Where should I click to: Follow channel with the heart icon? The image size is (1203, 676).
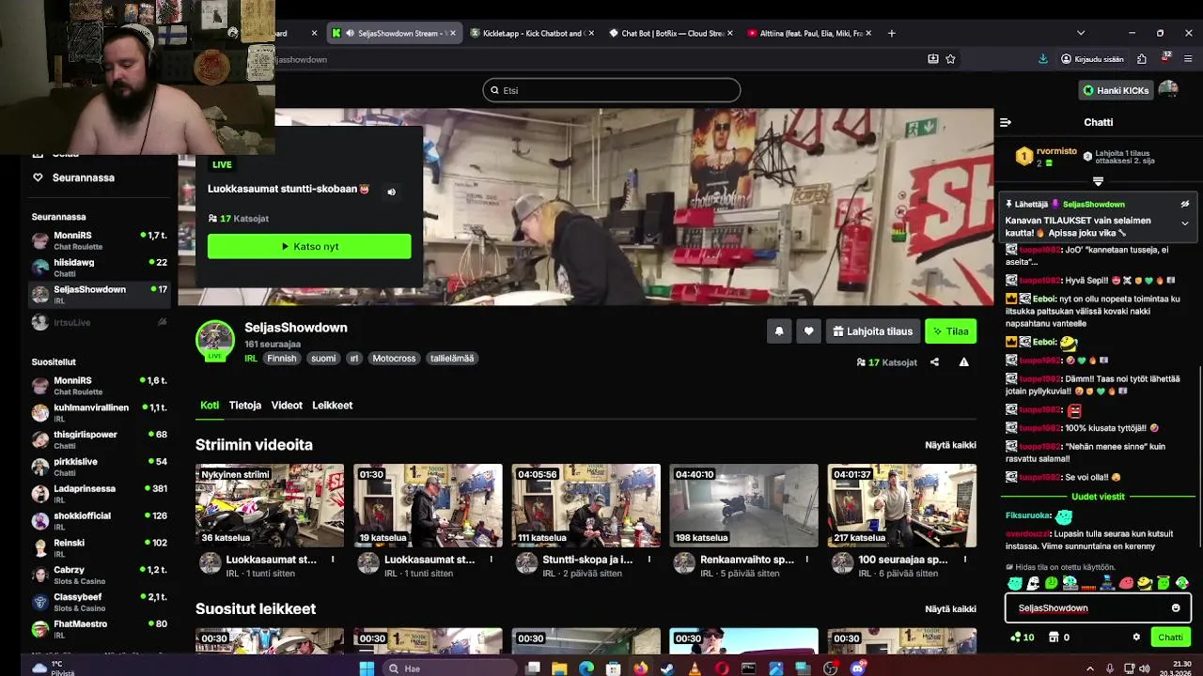(x=809, y=331)
